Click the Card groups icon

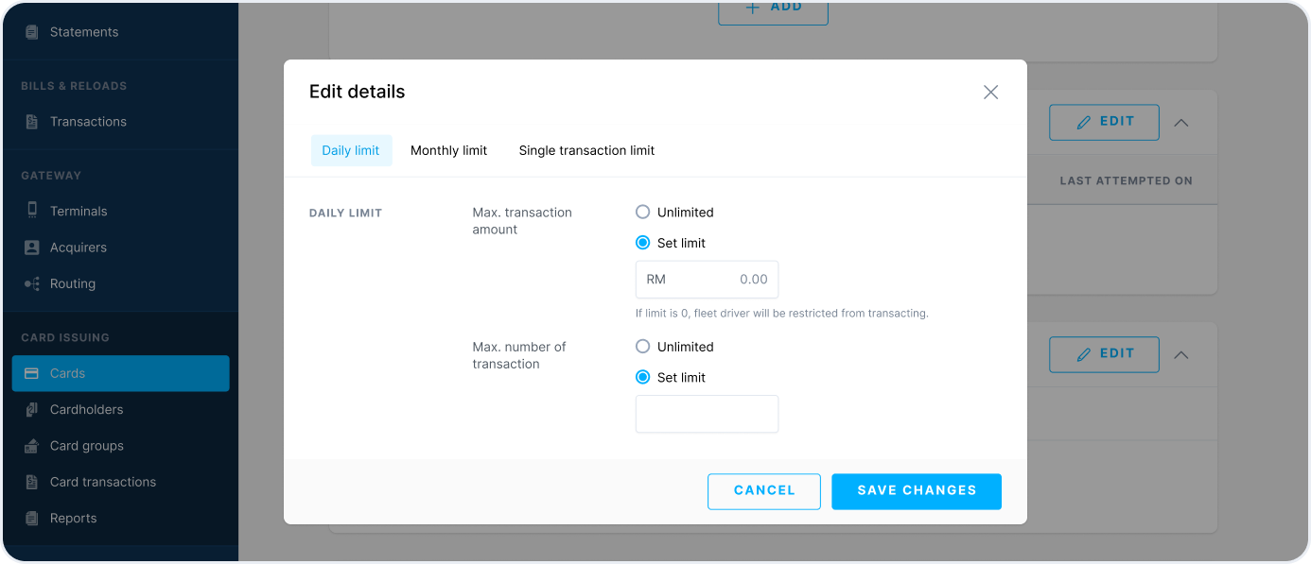32,446
